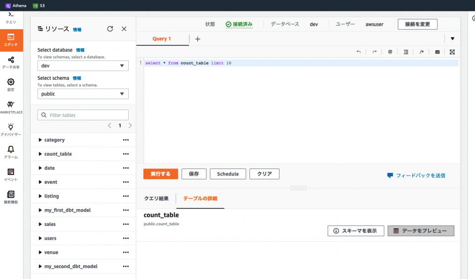Image resolution: width=475 pixels, height=279 pixels.
Task: Open the Query section in the sidebar
Action: [x=11, y=17]
